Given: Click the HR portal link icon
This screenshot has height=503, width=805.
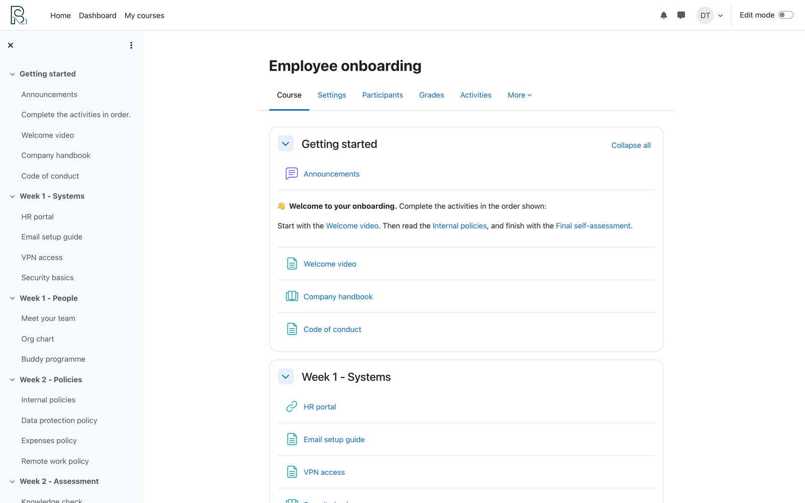Looking at the screenshot, I should (292, 406).
